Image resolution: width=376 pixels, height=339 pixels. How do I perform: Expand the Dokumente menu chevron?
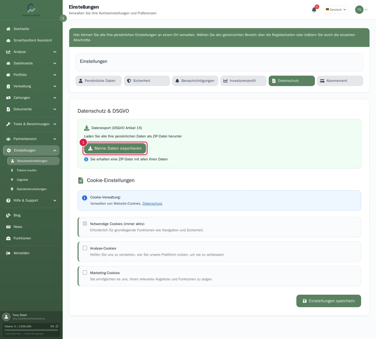pyautogui.click(x=55, y=109)
